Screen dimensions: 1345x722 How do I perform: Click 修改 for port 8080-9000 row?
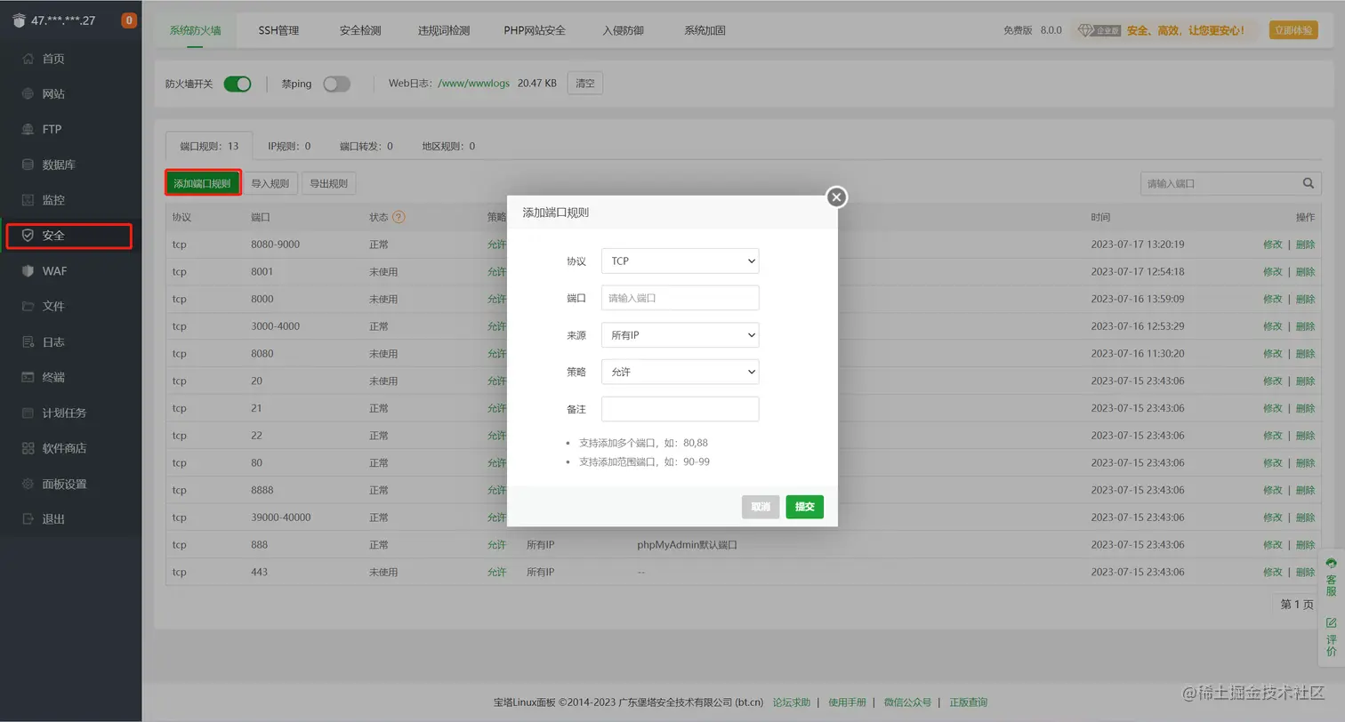click(1273, 245)
